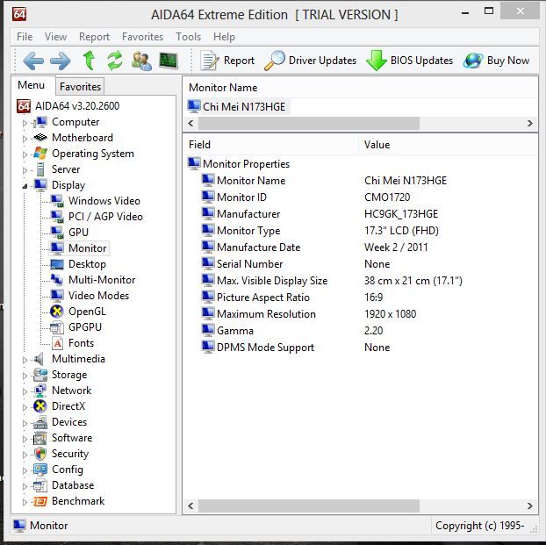The width and height of the screenshot is (546, 545).
Task: Click the bottom horizontal scrollbar thumb
Action: [x=309, y=506]
